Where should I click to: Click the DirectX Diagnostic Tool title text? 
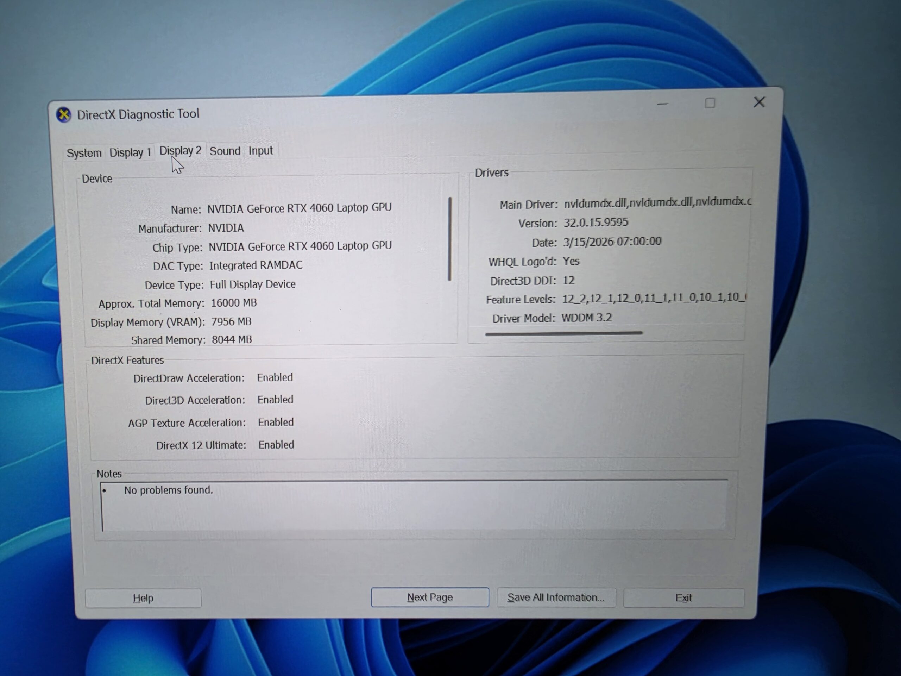coord(138,114)
